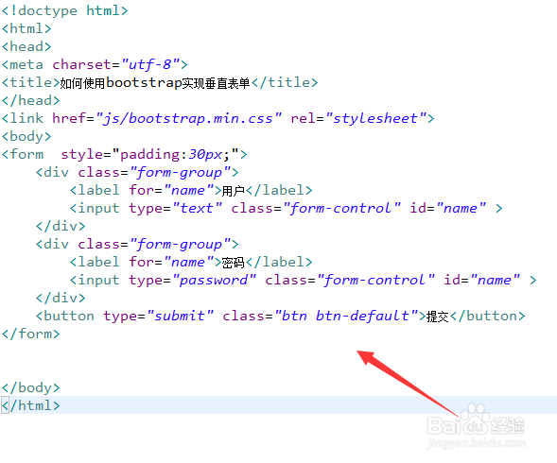The height and width of the screenshot is (463, 557).
Task: Click the closing </button> tag
Action: [487, 316]
